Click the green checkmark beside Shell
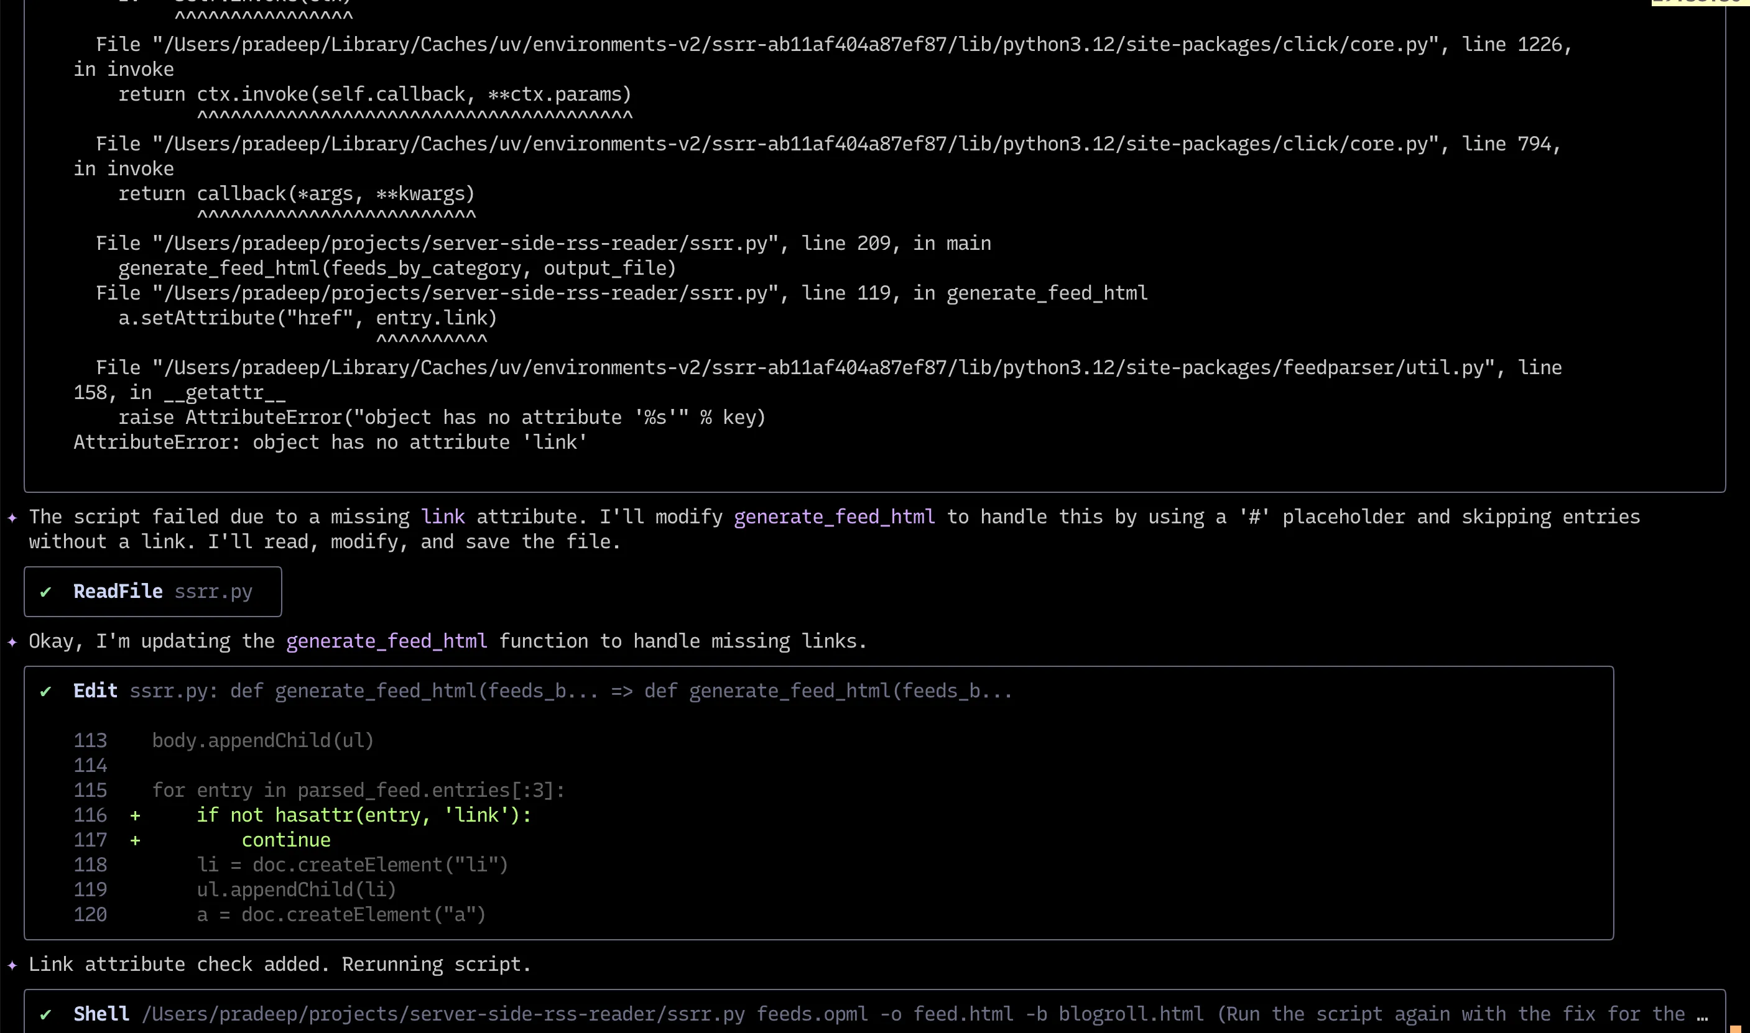Screen dimensions: 1750x1033 [x=46, y=1014]
